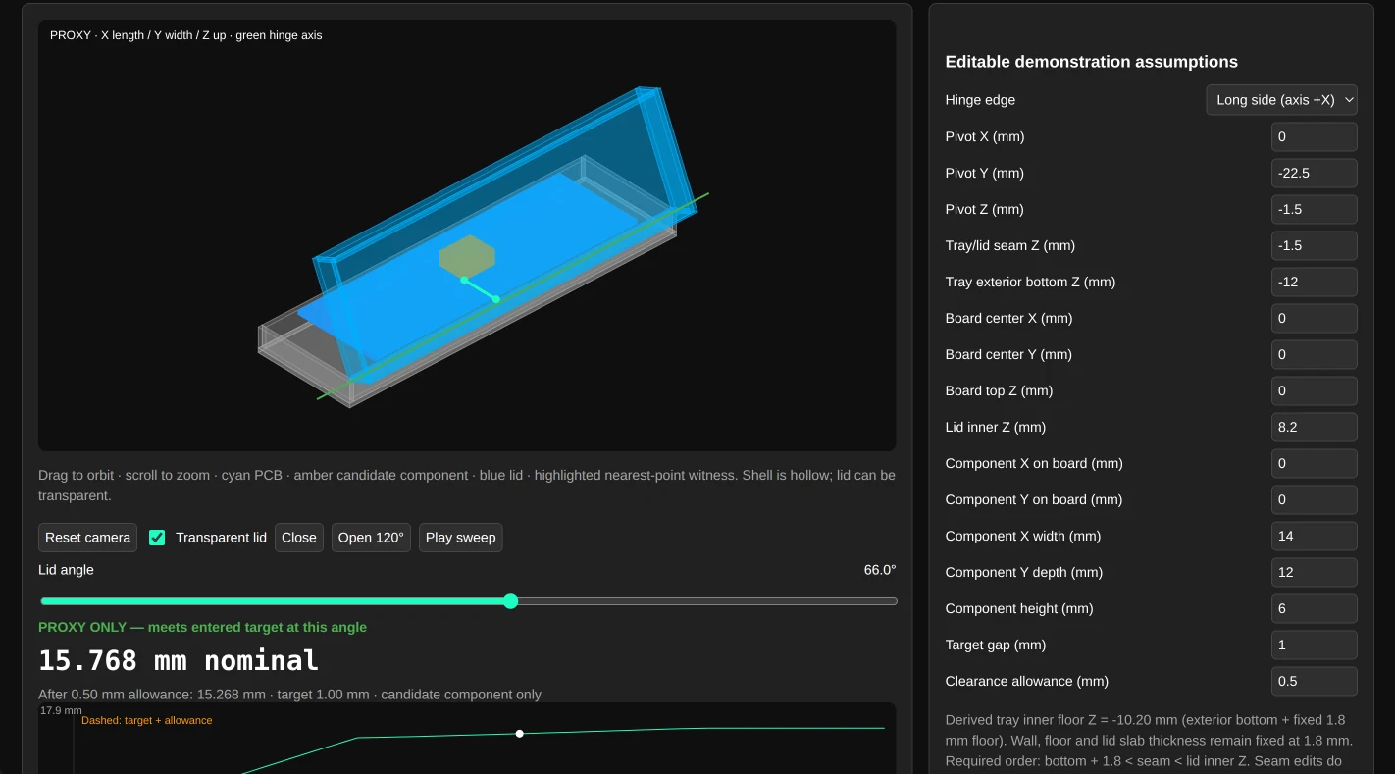Viewport: 1395px width, 774px height.
Task: Click 'PROXY ONLY — meets entered target' status
Action: pos(202,627)
